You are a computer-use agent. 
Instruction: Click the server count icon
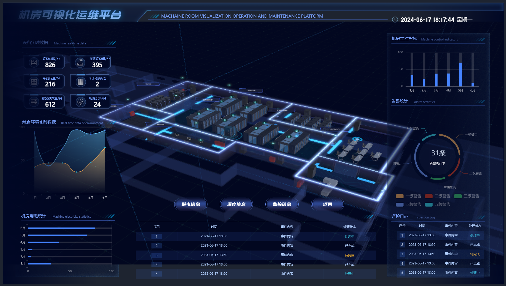point(34,102)
